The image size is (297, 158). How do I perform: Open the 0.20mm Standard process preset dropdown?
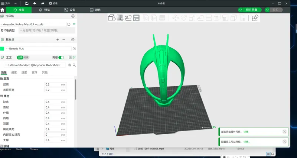pos(35,65)
